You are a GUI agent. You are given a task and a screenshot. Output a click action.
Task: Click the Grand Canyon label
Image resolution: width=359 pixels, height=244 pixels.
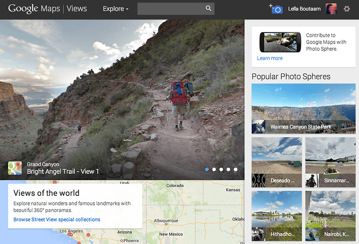point(43,164)
